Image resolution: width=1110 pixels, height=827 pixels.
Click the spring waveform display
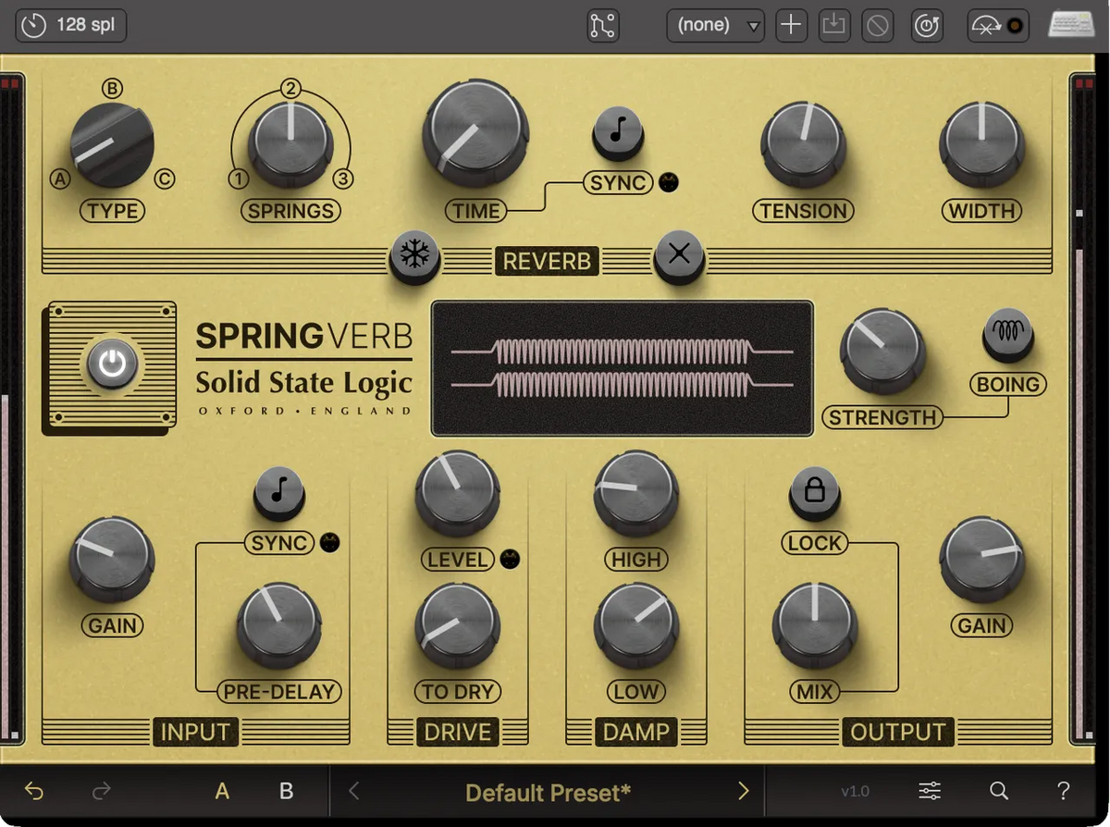click(x=622, y=368)
